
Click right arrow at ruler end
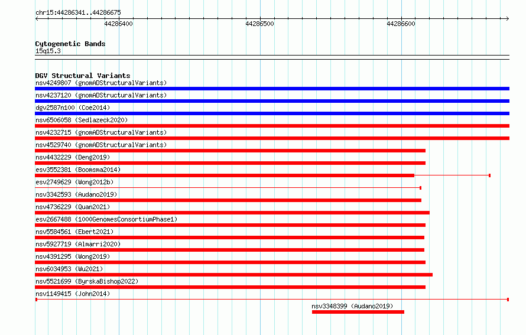tap(507, 19)
